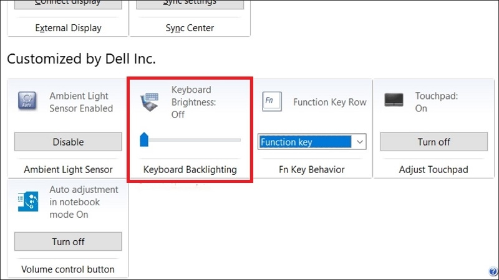This screenshot has width=499, height=280.
Task: Open help with the question mark icon
Action: (x=493, y=271)
